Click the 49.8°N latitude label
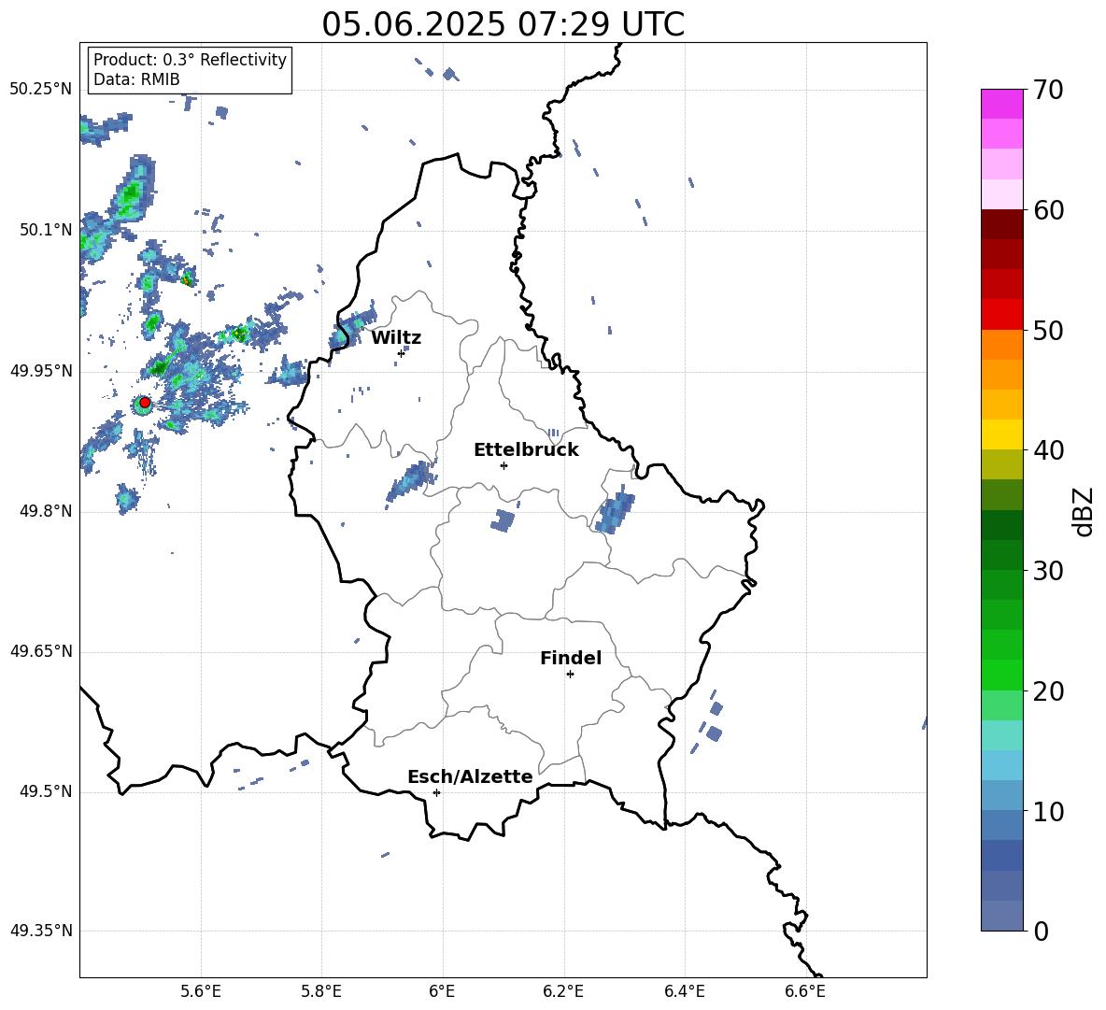Screen dimensions: 1106x1010 click(46, 511)
